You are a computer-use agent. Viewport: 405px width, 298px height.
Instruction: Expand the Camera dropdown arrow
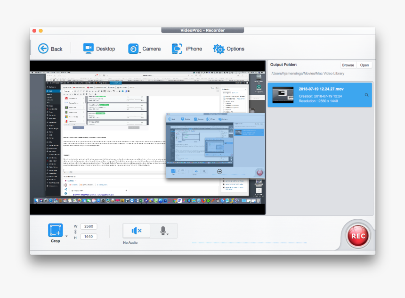140,53
